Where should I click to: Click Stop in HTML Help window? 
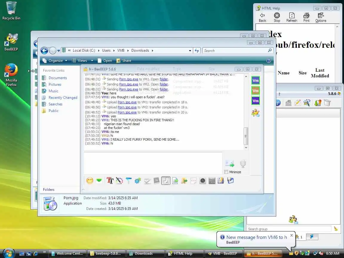pos(277,18)
